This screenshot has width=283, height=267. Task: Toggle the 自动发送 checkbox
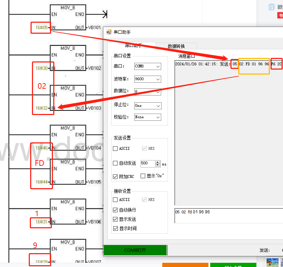pos(115,163)
